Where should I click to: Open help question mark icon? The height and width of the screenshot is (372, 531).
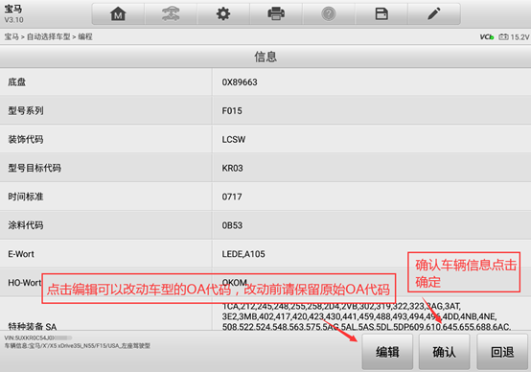(329, 14)
